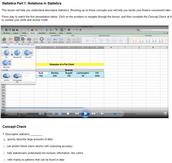The width and height of the screenshot is (172, 163).
Task: Open the Layout ribbon tab
Action: click(16, 33)
